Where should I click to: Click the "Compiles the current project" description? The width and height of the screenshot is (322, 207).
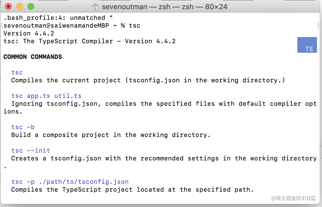pyautogui.click(x=148, y=80)
